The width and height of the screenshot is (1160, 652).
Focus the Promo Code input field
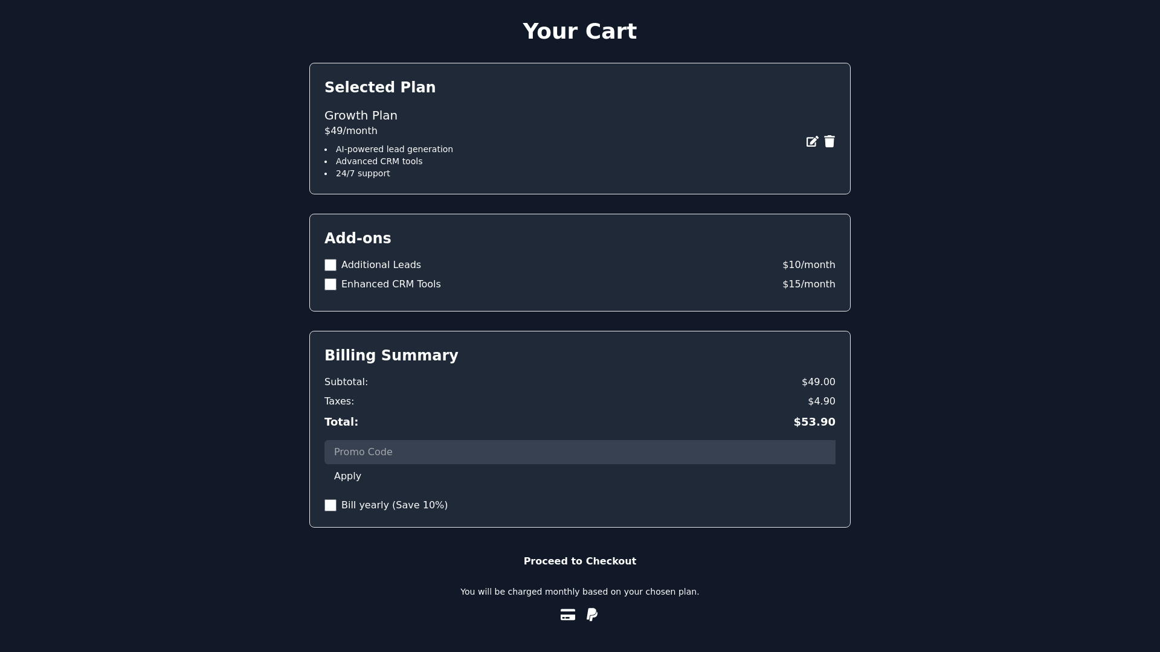click(579, 452)
